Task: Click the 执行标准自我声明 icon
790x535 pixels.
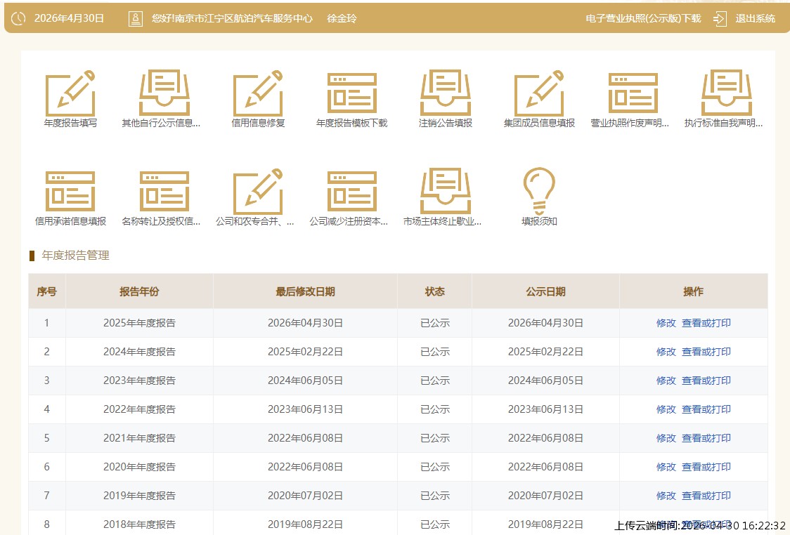Action: pos(726,93)
